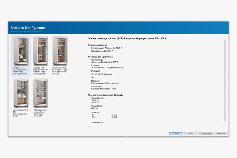Click the '< Zurück' button

coord(176,134)
